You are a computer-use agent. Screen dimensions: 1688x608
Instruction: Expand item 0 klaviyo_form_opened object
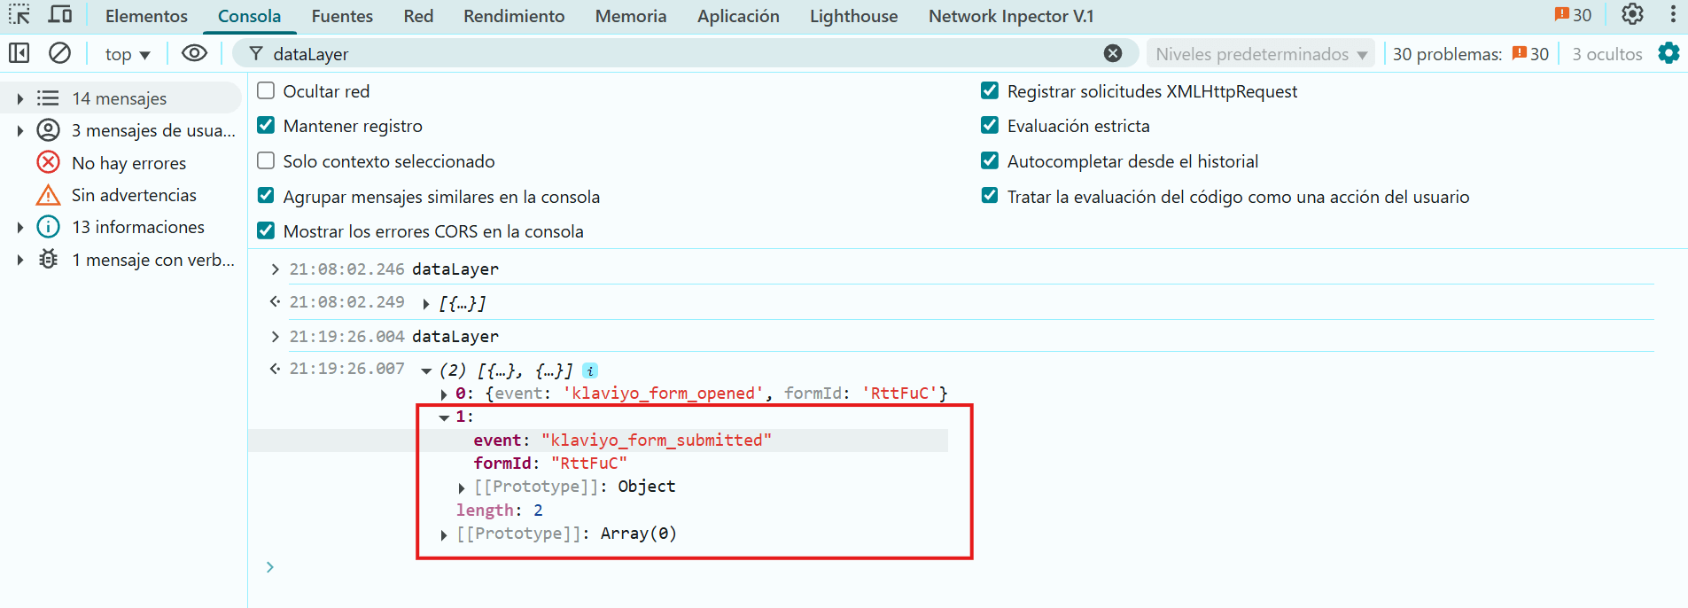pyautogui.click(x=444, y=394)
